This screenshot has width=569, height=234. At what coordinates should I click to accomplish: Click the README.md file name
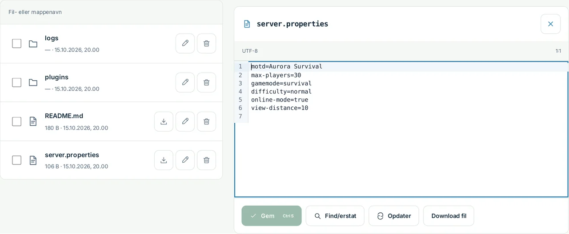click(x=64, y=116)
